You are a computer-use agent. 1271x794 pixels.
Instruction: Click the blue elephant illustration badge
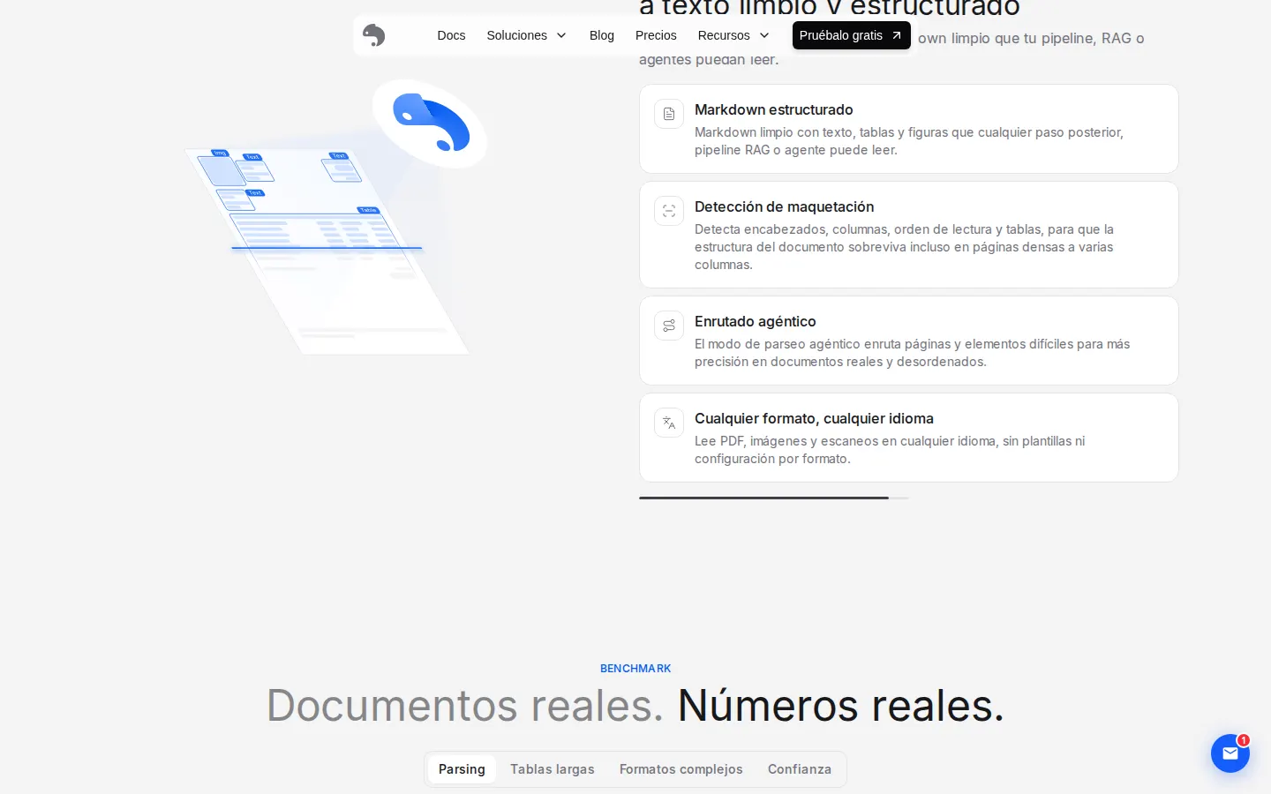(430, 124)
